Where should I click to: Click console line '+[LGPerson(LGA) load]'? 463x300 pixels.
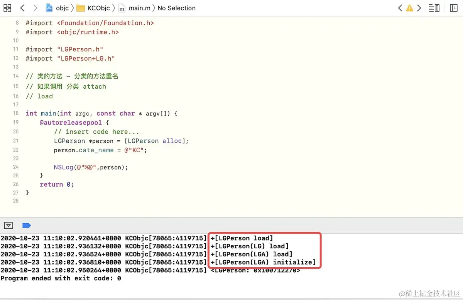tap(251, 254)
